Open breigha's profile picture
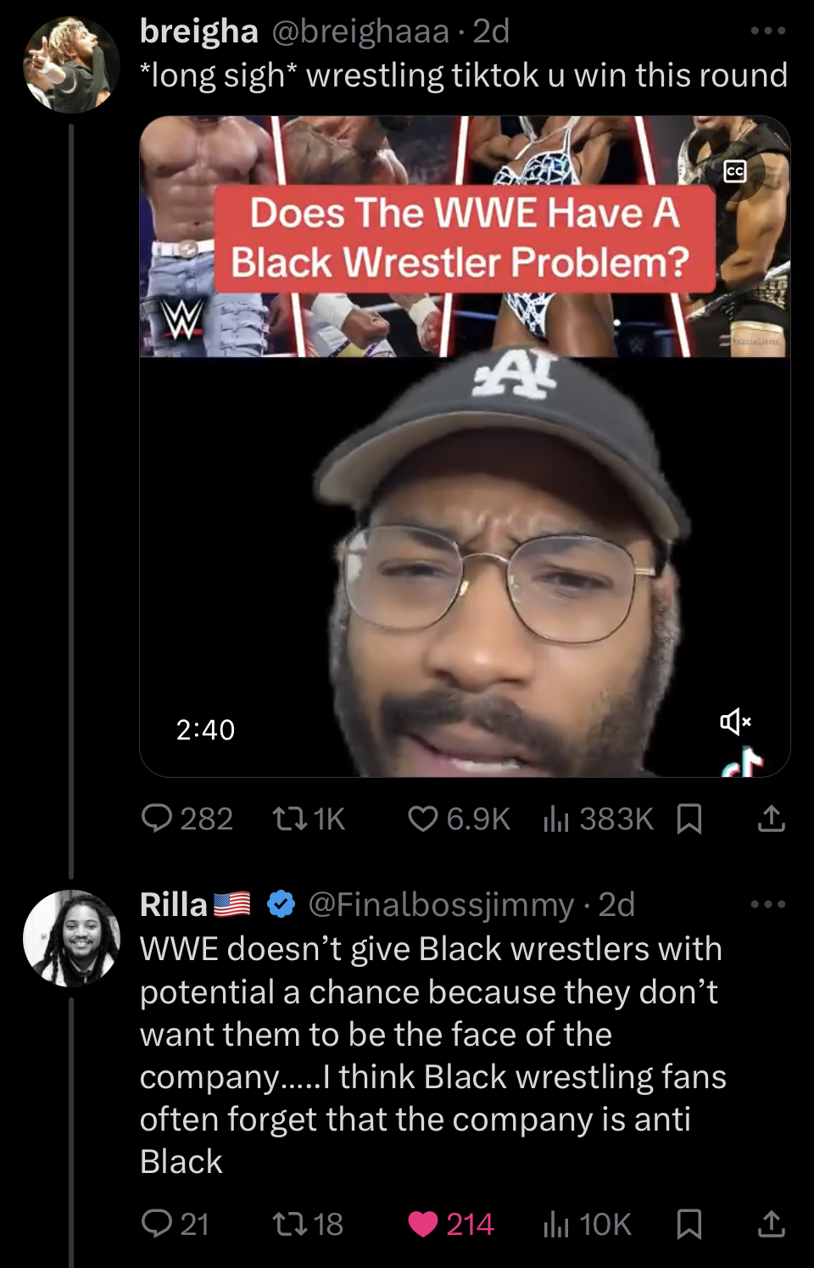 71,64
